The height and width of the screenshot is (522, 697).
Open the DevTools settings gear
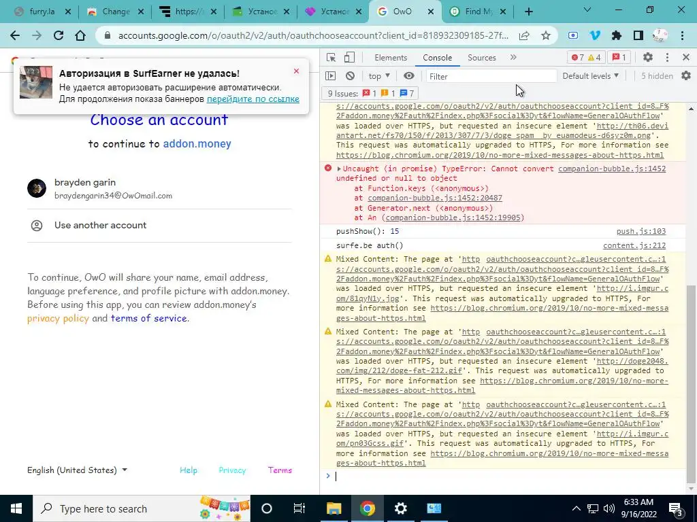click(x=648, y=57)
